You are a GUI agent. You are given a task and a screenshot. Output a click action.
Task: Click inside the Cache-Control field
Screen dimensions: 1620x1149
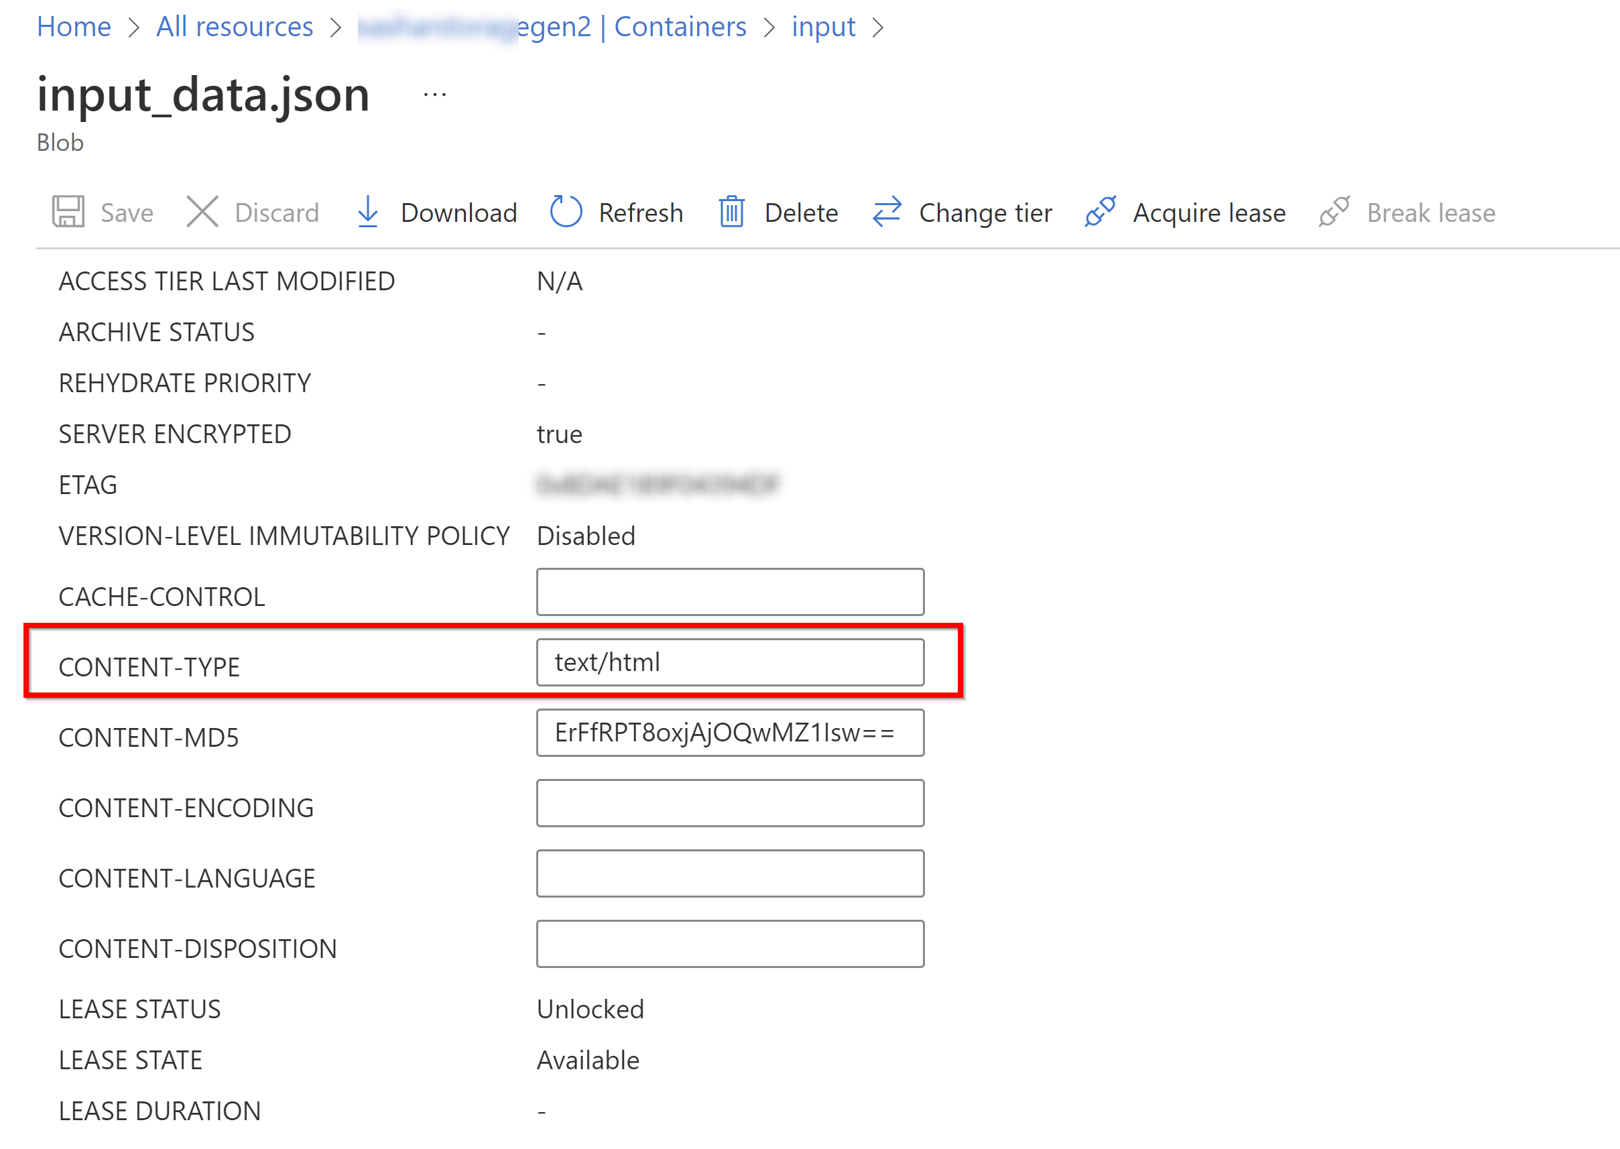tap(730, 591)
